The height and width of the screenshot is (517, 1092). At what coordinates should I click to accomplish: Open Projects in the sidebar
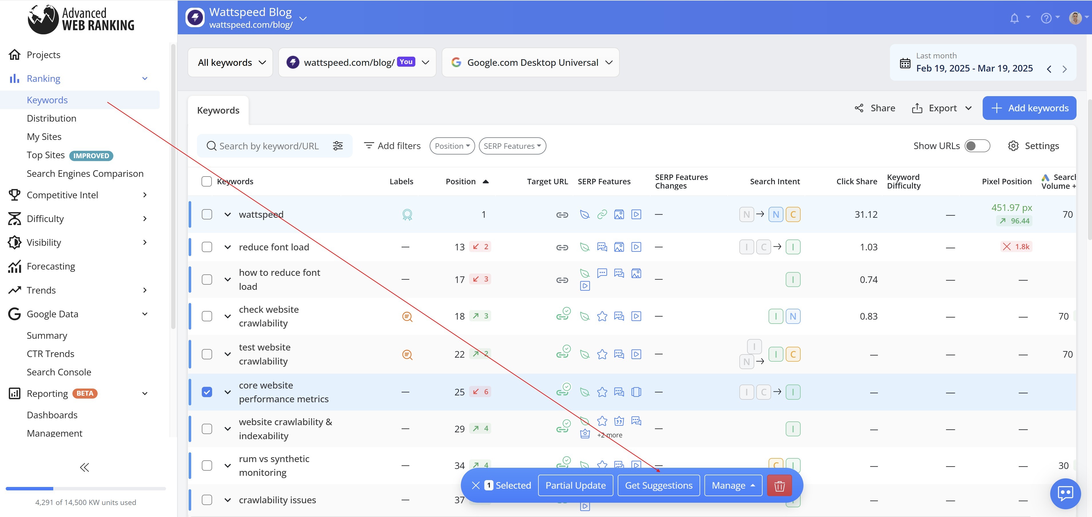pos(43,55)
